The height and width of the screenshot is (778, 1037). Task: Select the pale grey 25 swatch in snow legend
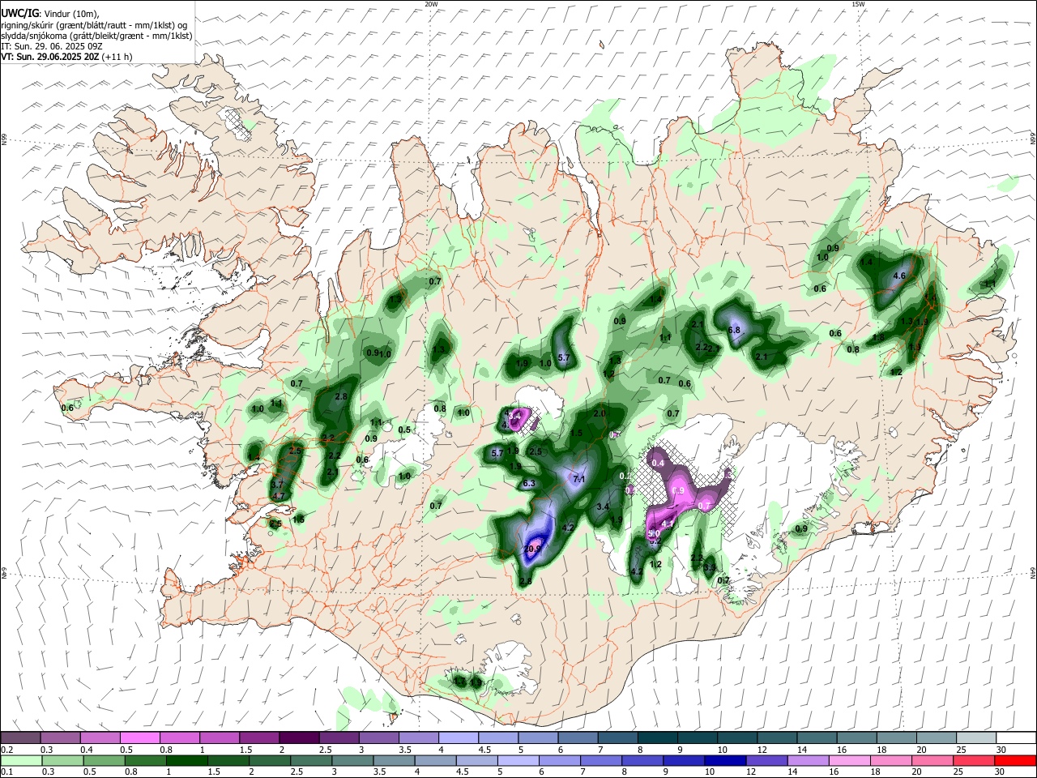975,737
